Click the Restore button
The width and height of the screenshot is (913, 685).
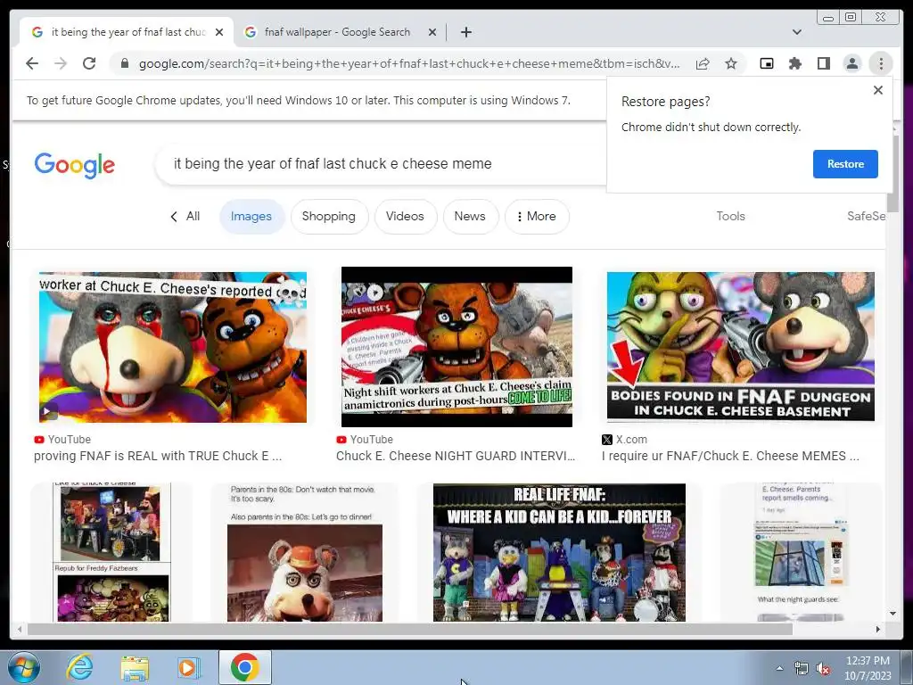(845, 164)
